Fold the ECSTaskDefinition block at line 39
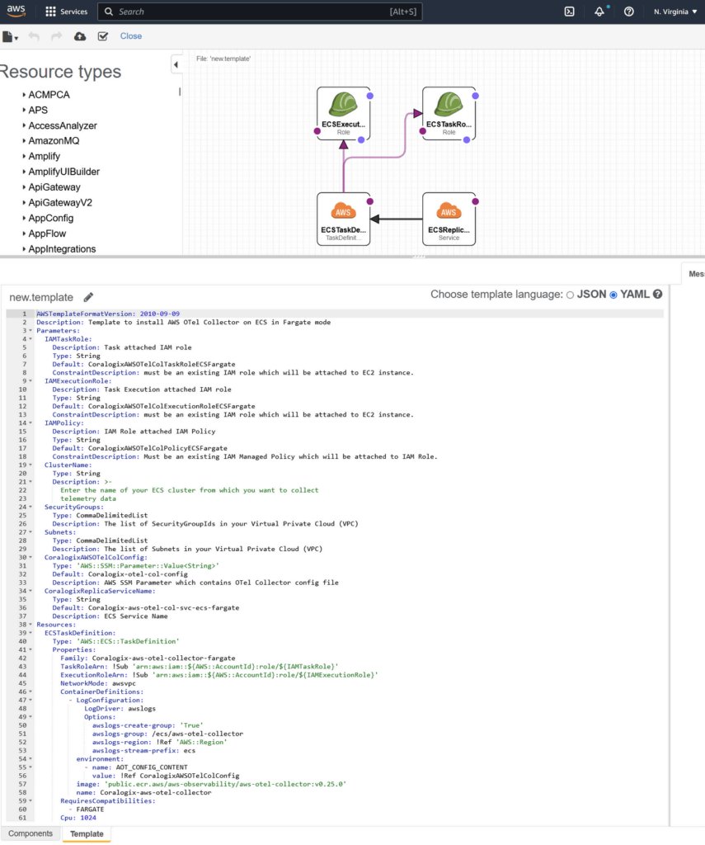The image size is (705, 845). (x=31, y=633)
